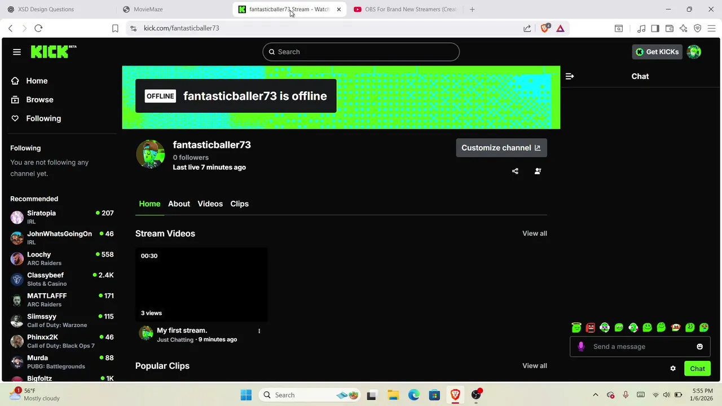Go back to previous page
722x406 pixels.
[10, 28]
